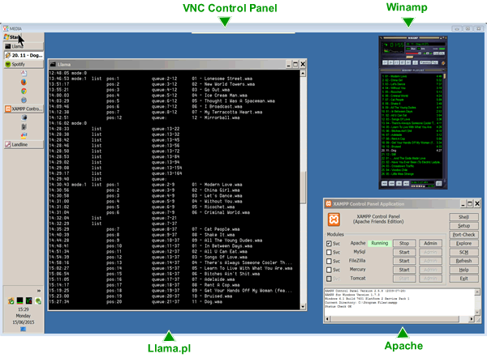Select highlighted '11 - Dog' playlist entry

tap(412, 151)
